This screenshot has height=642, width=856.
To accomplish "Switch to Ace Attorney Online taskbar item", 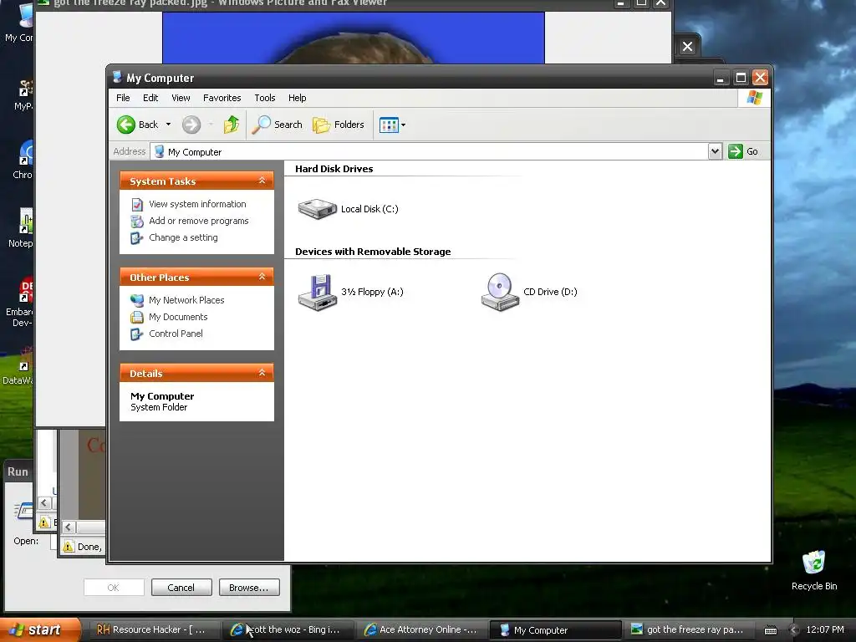I will [x=421, y=629].
